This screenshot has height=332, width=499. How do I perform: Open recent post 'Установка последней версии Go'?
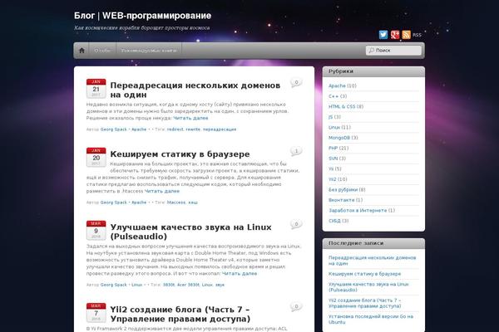[371, 320]
